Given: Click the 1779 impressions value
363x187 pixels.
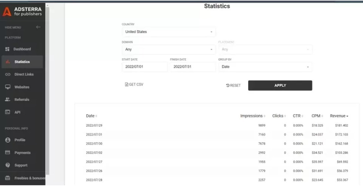Looking at the screenshot, I should pyautogui.click(x=262, y=171).
